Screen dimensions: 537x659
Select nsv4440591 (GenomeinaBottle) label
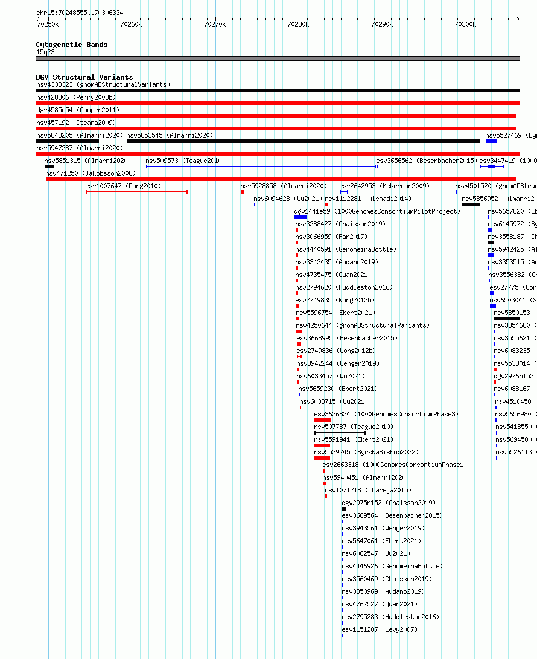point(346,249)
